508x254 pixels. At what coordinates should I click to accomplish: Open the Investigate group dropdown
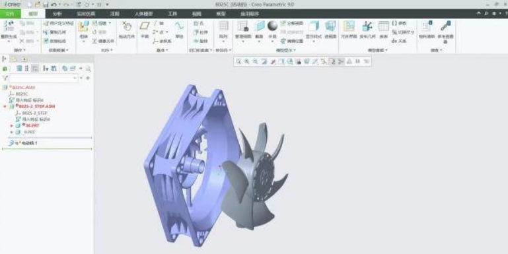437,50
